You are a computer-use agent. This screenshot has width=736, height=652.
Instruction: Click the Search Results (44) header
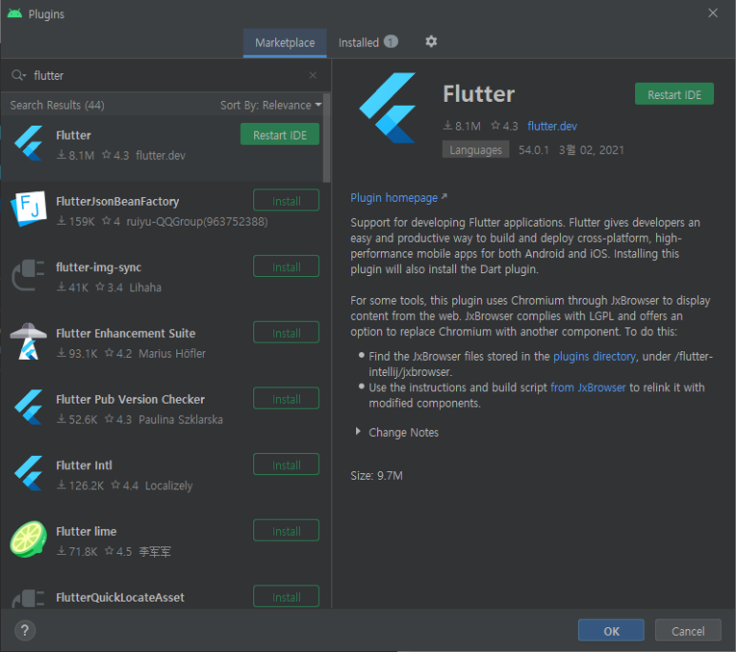pos(57,105)
